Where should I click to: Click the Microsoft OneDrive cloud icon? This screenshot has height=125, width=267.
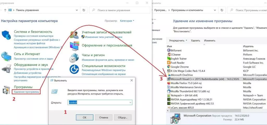(169, 75)
